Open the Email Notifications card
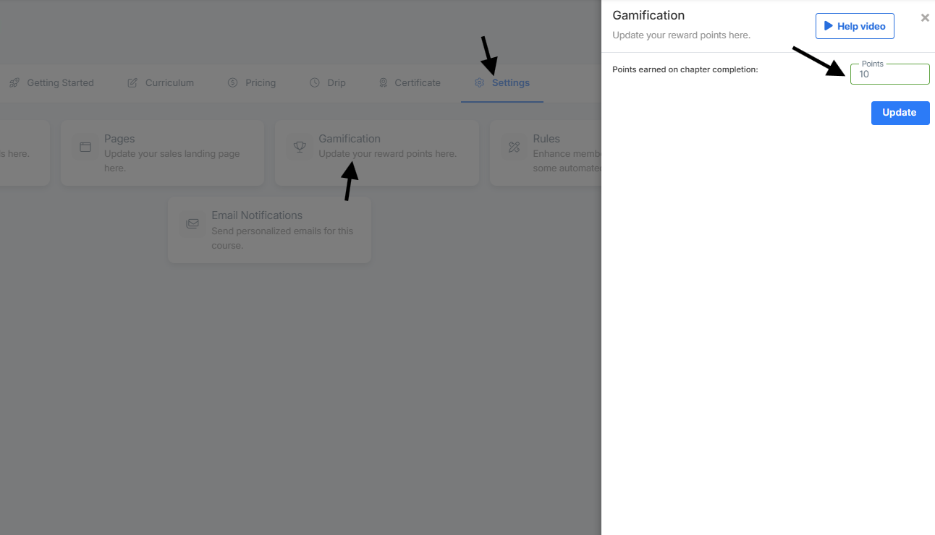Image resolution: width=935 pixels, height=535 pixels. click(x=269, y=230)
